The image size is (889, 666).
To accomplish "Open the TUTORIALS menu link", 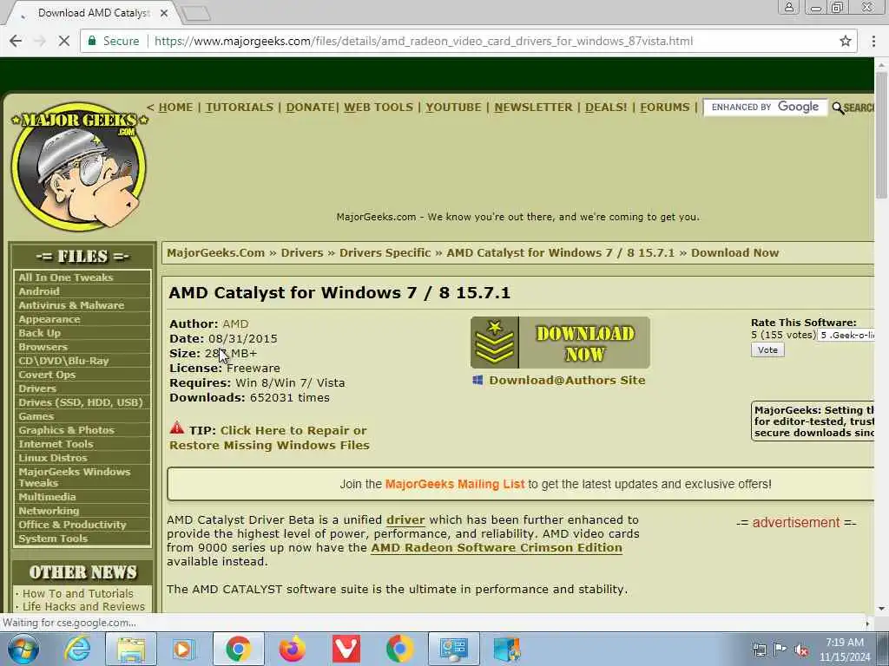I will tap(240, 107).
